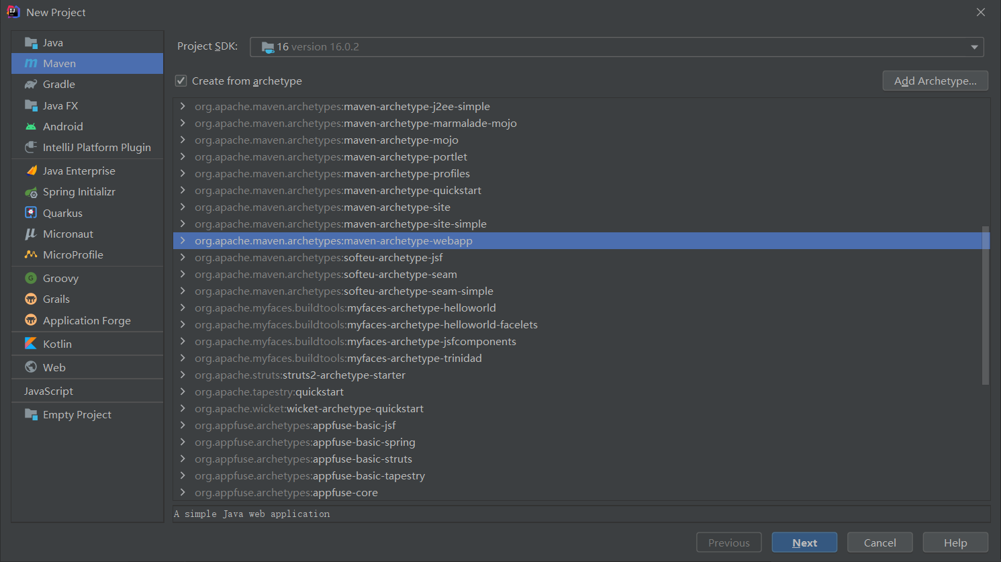Choose Micronaut label in sidebar
This screenshot has height=562, width=1001.
(x=68, y=234)
